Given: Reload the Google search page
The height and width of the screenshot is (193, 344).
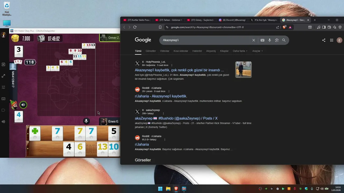Looking at the screenshot, I should [135, 27].
